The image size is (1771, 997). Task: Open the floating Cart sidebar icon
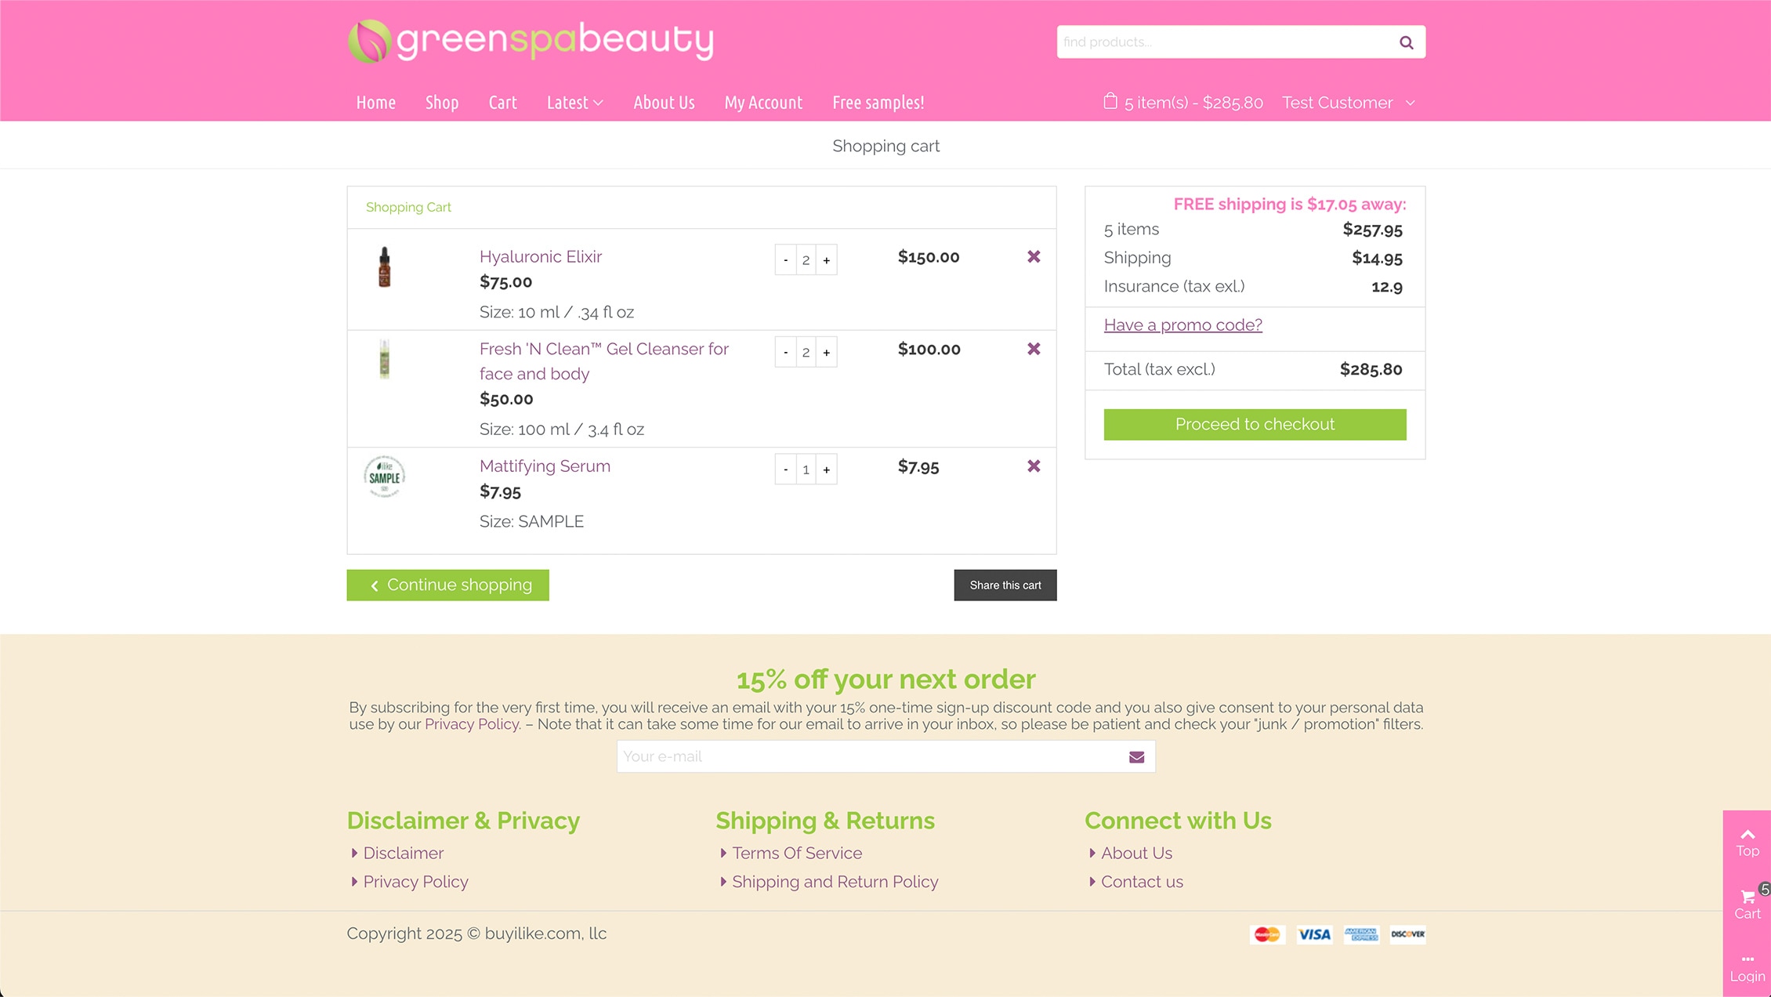(1747, 905)
